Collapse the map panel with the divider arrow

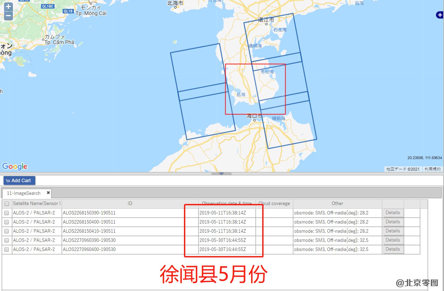click(x=221, y=174)
